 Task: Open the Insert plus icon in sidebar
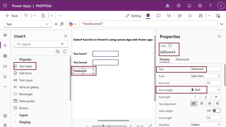(5, 45)
